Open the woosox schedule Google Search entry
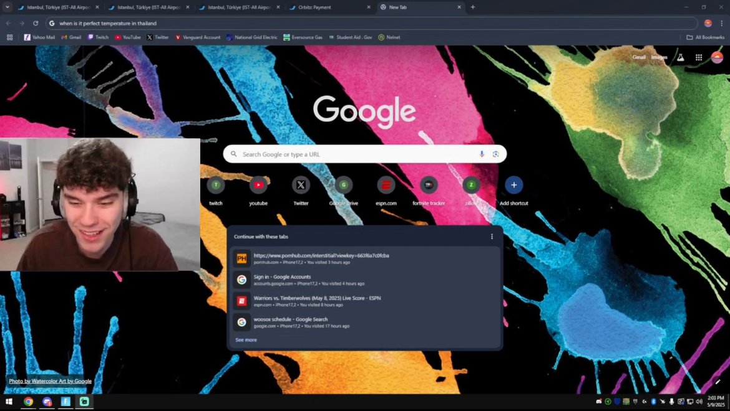The image size is (730, 411). click(364, 323)
